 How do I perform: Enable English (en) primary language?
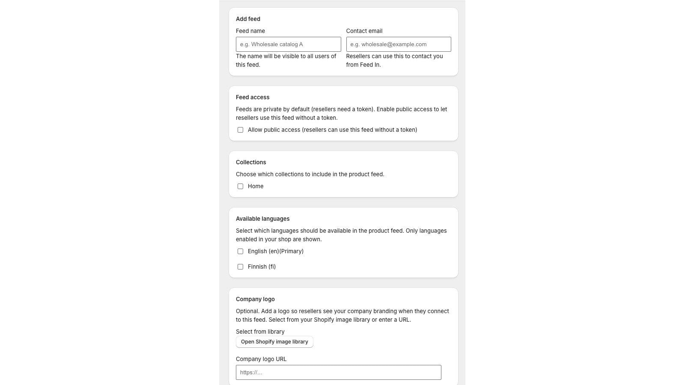240,251
